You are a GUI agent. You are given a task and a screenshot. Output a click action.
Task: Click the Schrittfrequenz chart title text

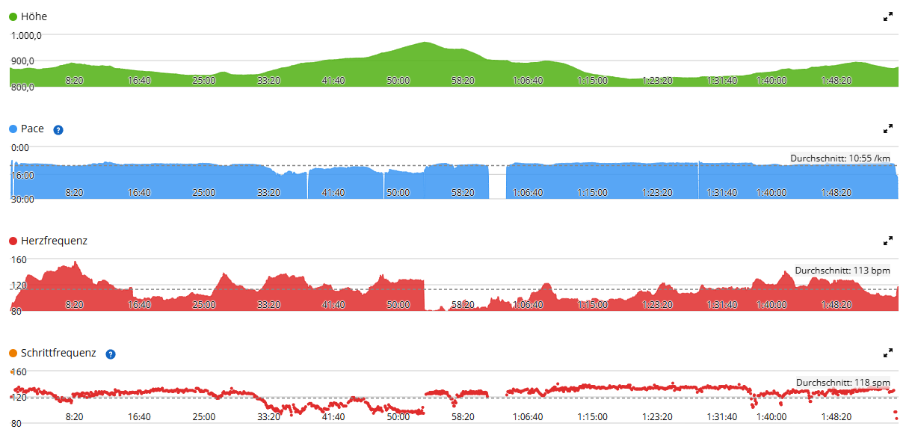coord(58,353)
